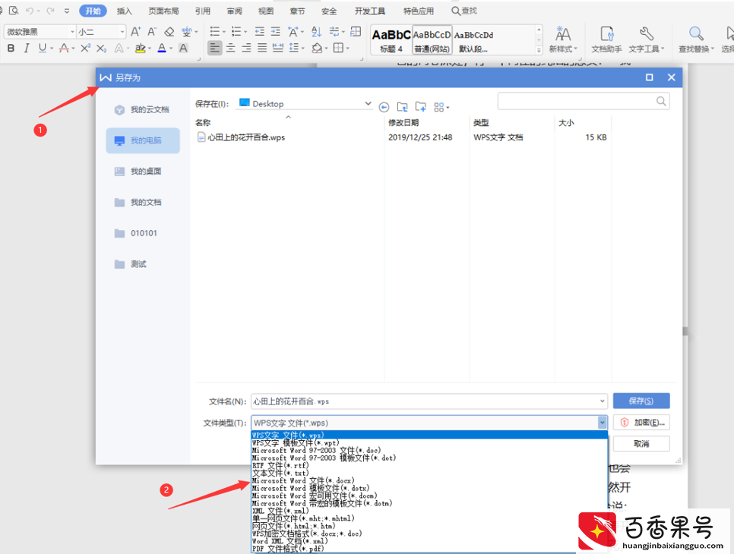Click search magnifier in dialog

[x=661, y=101]
